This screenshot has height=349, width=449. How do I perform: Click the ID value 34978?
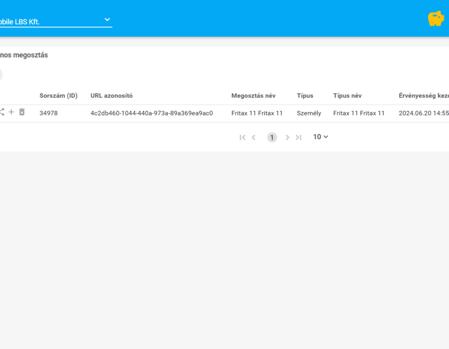[48, 113]
